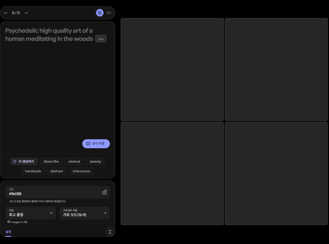Click the 상식 여행 dice button
This screenshot has height=244, width=329.
click(x=96, y=144)
